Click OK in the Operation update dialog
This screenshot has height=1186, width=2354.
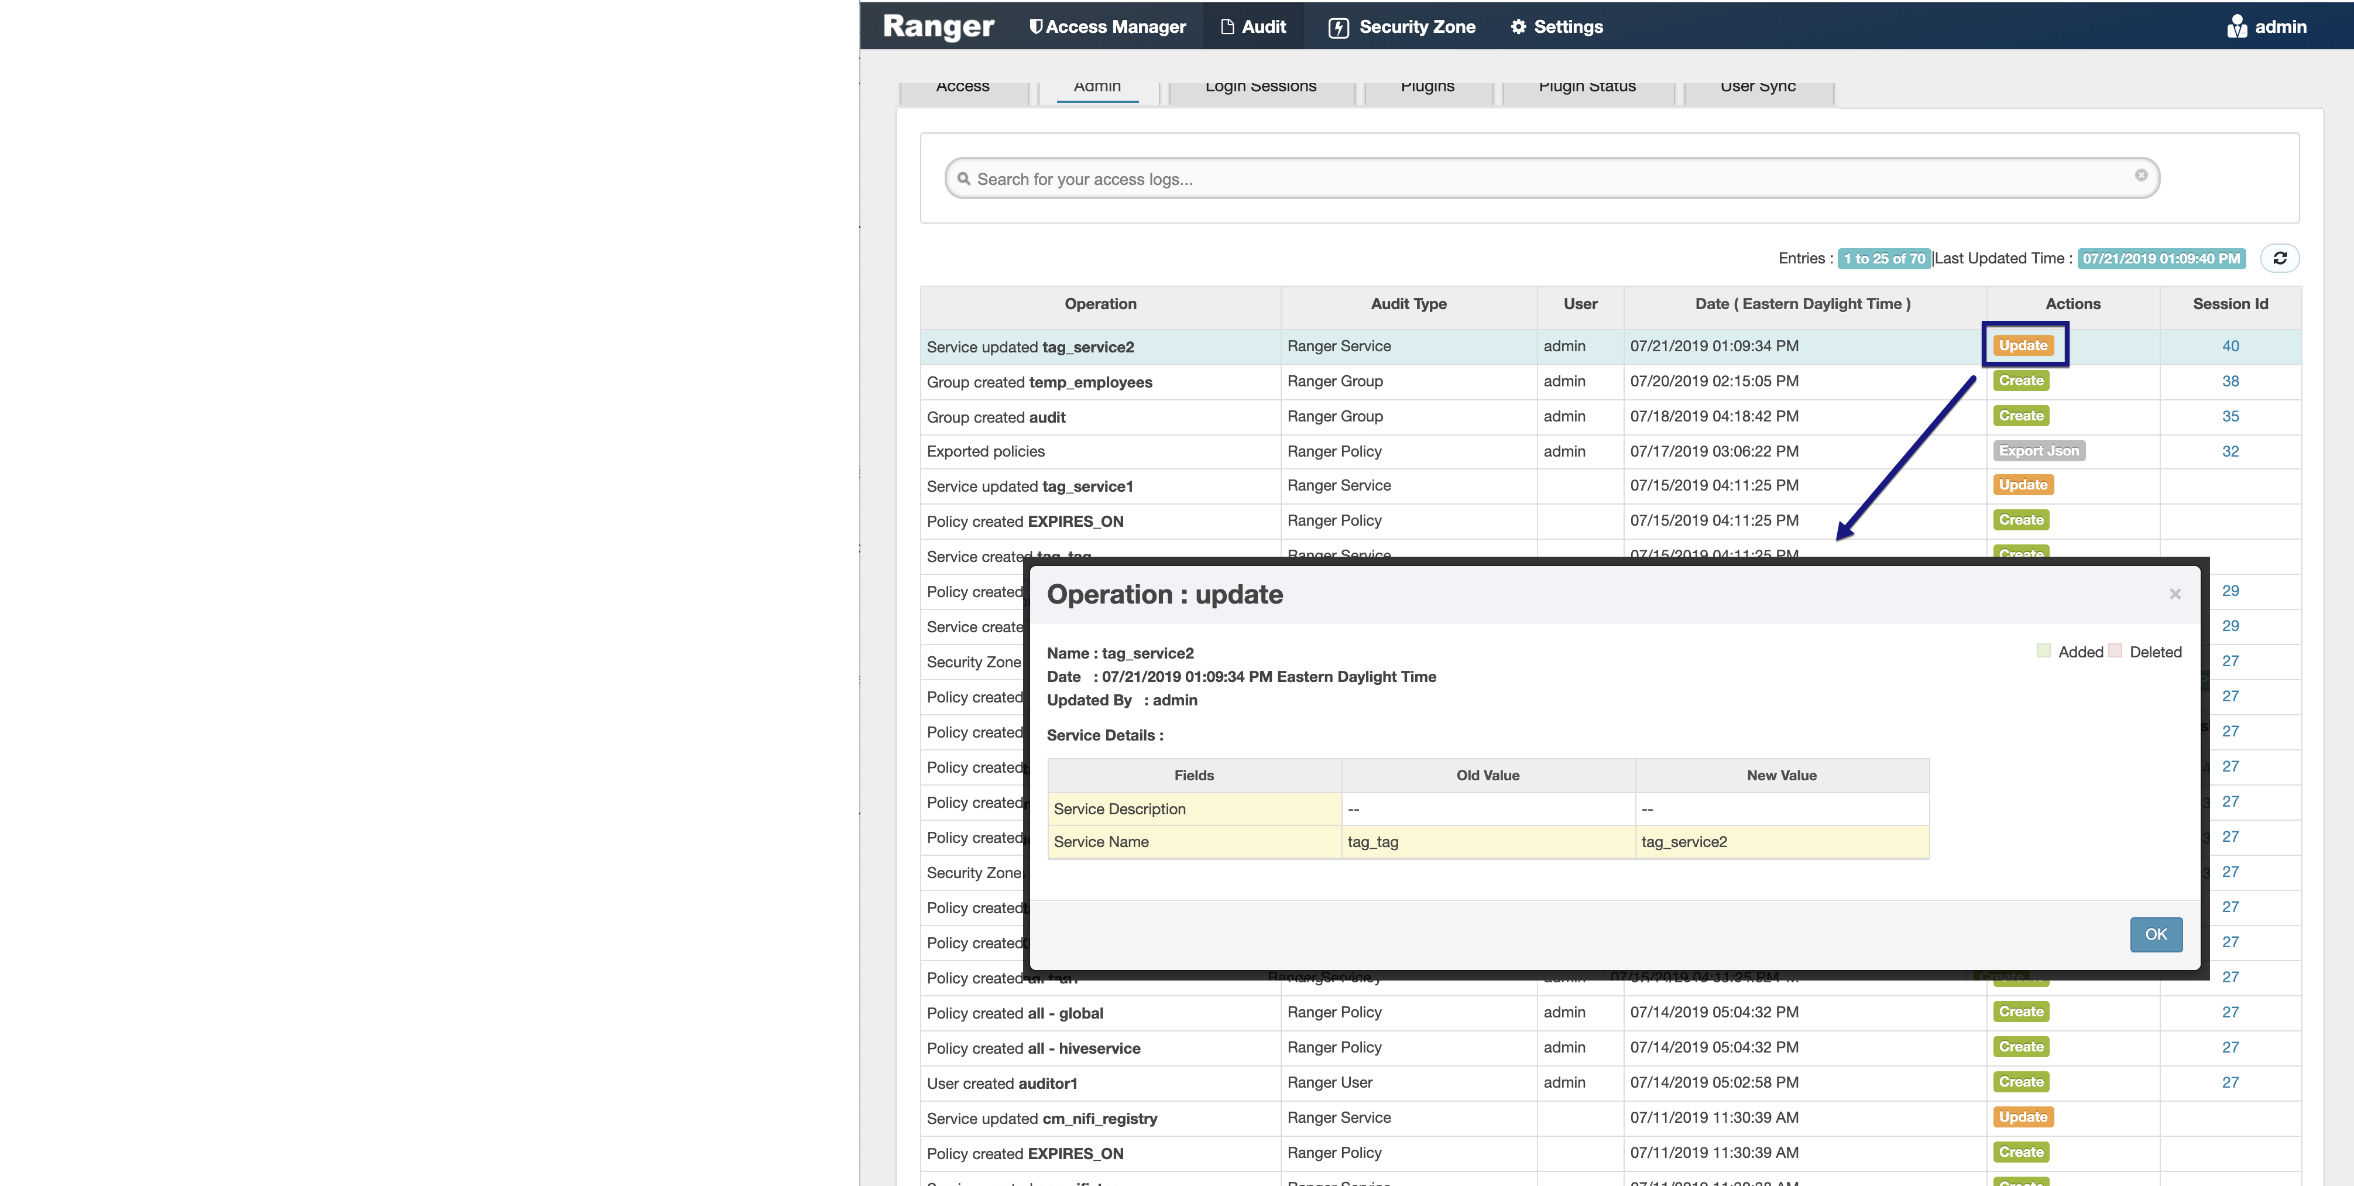(x=2156, y=934)
